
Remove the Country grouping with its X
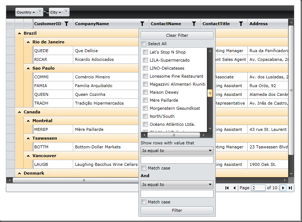[40, 11]
